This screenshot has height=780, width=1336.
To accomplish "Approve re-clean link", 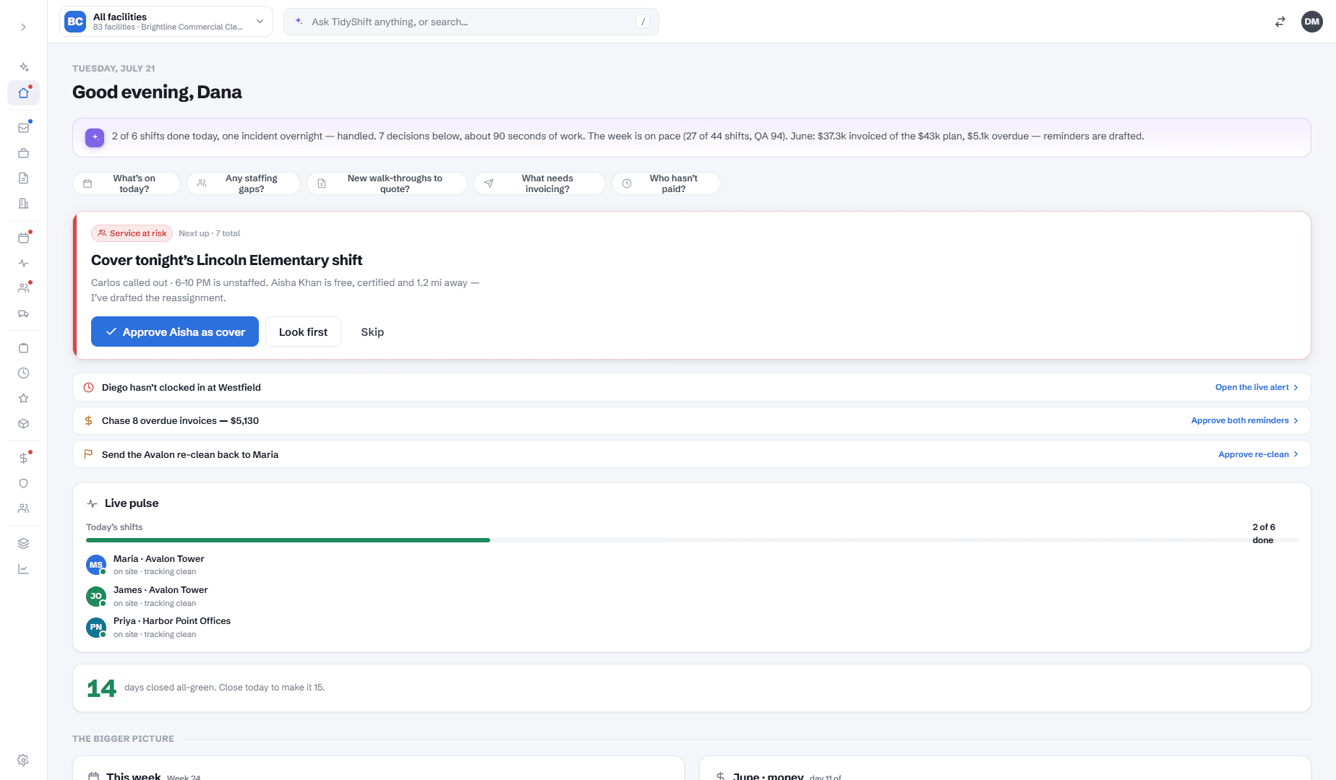I will click(1258, 454).
